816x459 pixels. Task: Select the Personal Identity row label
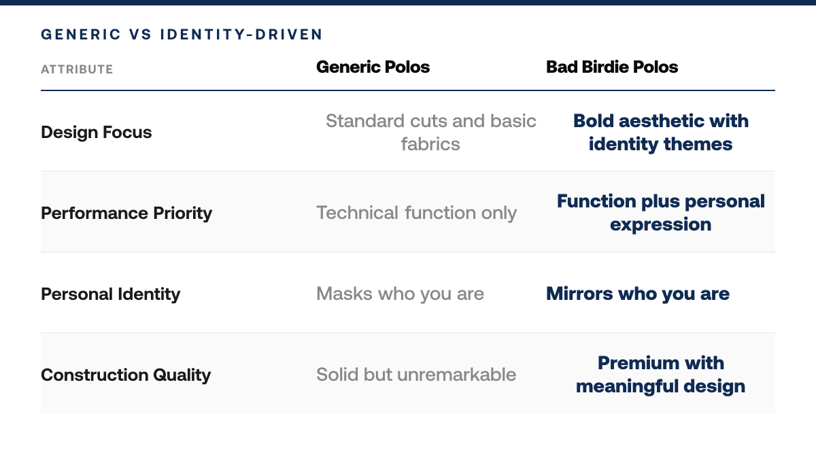click(111, 294)
